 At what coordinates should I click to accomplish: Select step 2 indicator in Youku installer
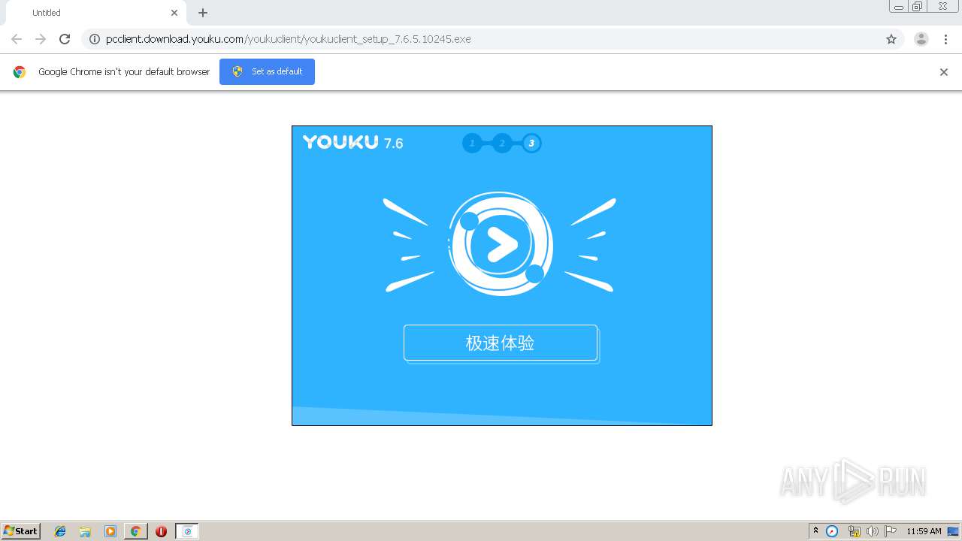tap(502, 143)
